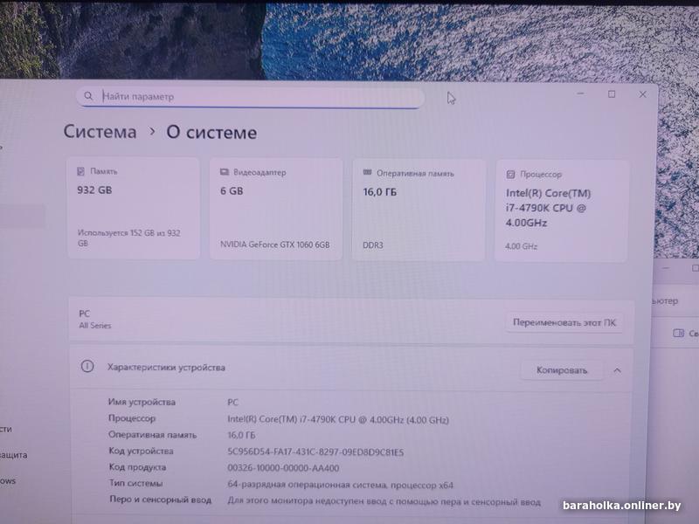
Task: Click the 'Характеристики устройства' section title
Action: coord(166,368)
